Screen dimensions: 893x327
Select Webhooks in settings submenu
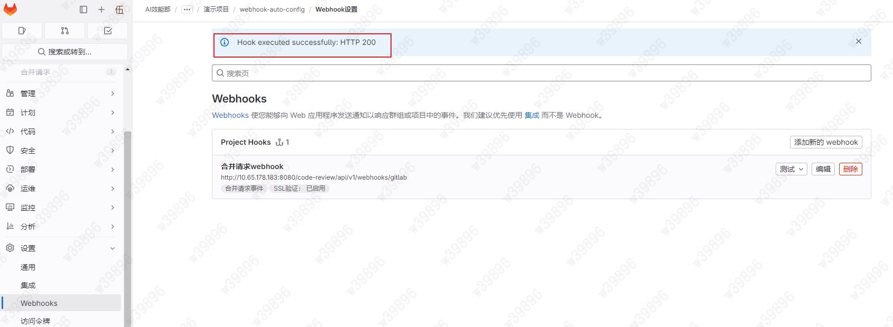tap(39, 303)
